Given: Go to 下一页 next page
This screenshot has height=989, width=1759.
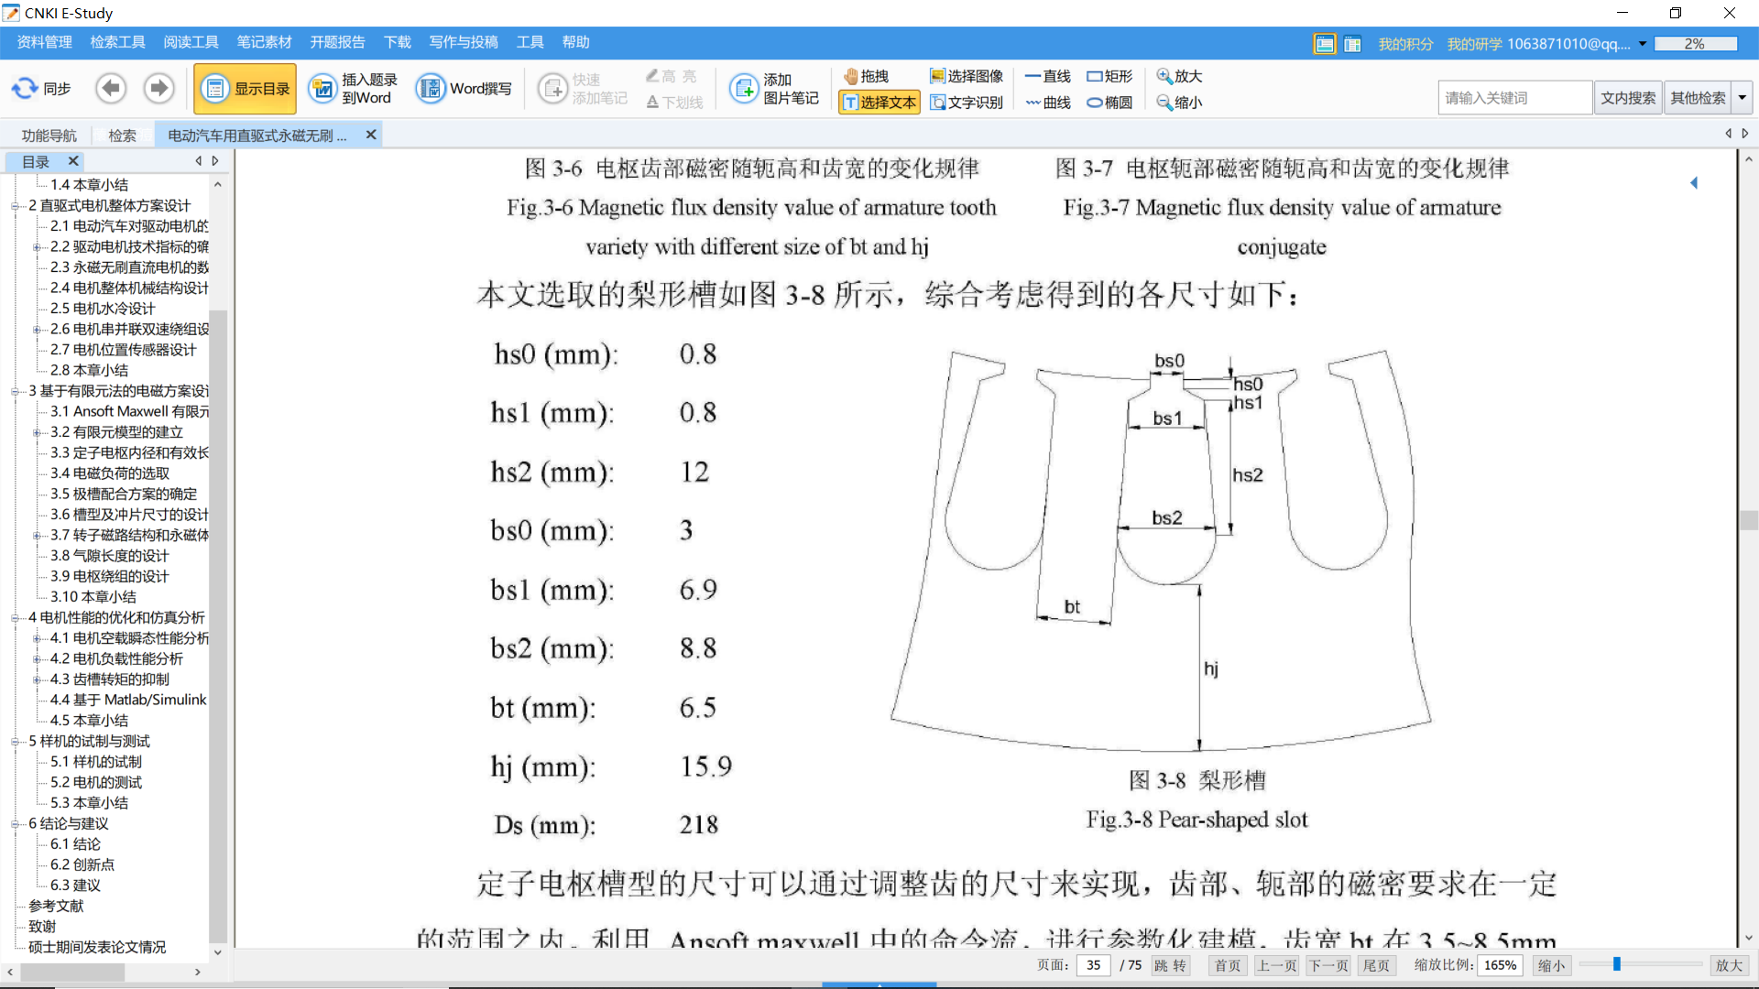Looking at the screenshot, I should click(1327, 965).
